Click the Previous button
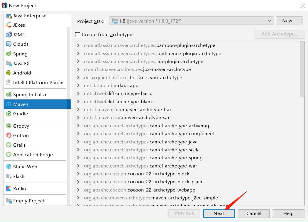 click(x=184, y=213)
